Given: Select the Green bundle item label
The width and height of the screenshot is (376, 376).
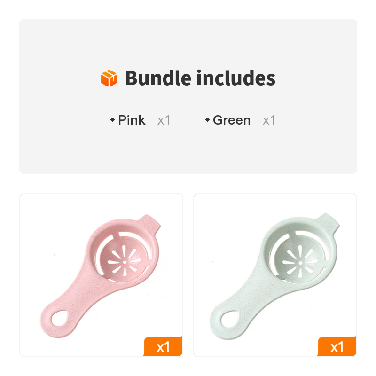Looking at the screenshot, I should pos(232,120).
